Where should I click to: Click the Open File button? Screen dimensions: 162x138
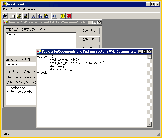coord(89,31)
